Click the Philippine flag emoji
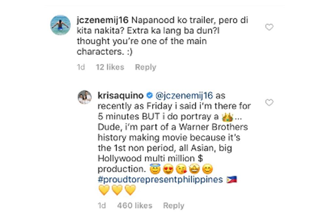This screenshot has height=222, width=327. (x=232, y=179)
